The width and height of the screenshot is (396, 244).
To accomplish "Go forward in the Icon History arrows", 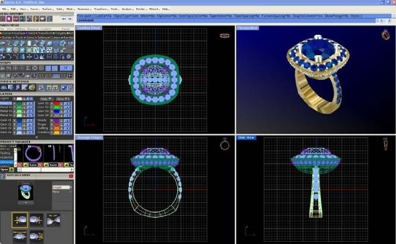I will click(70, 19).
